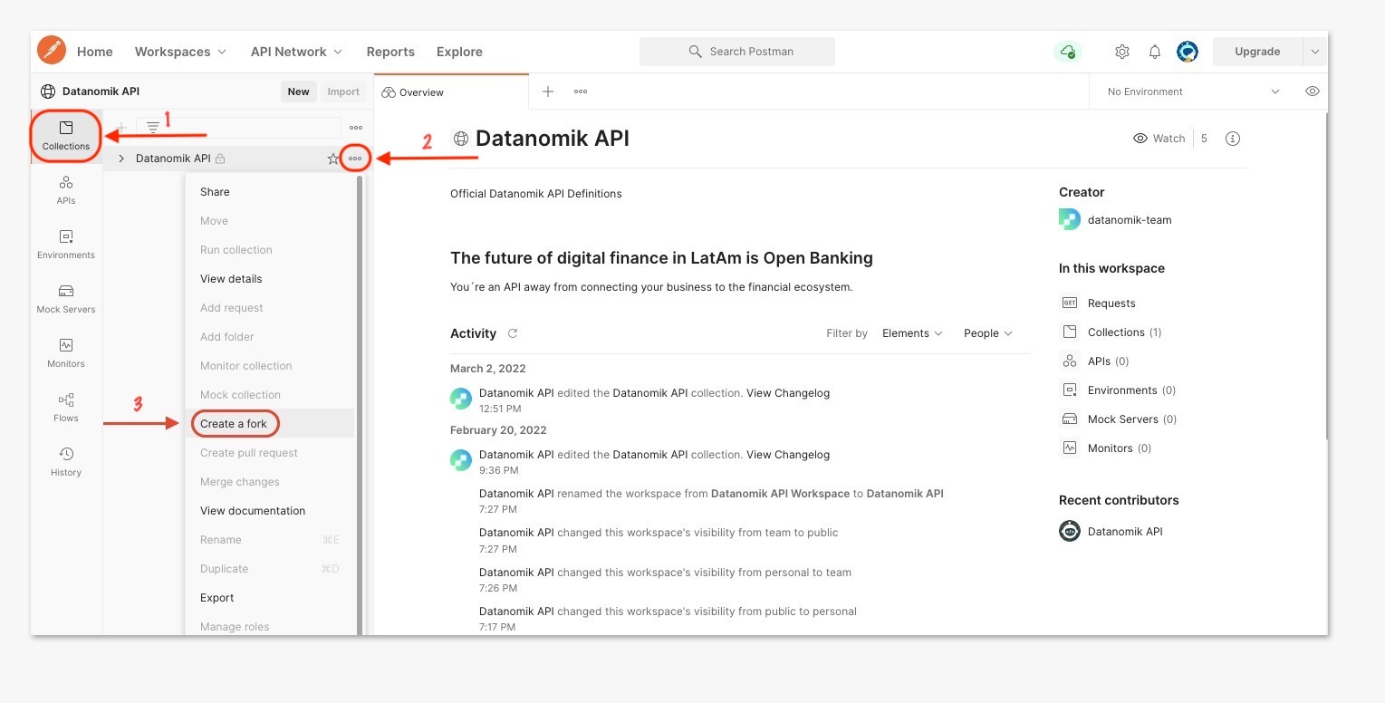Switch to the Overview tab

(451, 91)
